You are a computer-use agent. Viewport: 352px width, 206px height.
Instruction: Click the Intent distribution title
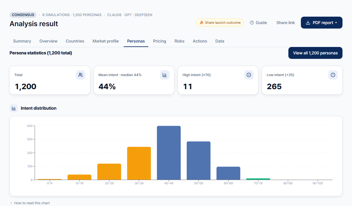pyautogui.click(x=39, y=108)
